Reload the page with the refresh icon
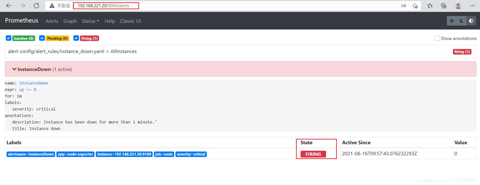480x185 pixels. pyautogui.click(x=36, y=5)
